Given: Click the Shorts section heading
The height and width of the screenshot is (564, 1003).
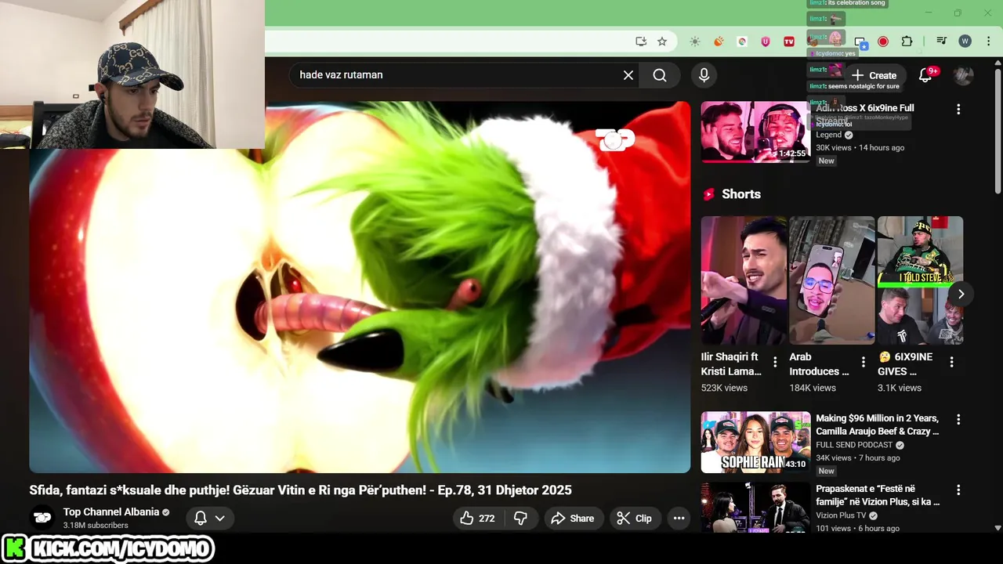Looking at the screenshot, I should 741,194.
